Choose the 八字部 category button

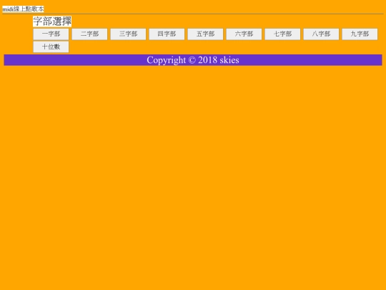[321, 34]
